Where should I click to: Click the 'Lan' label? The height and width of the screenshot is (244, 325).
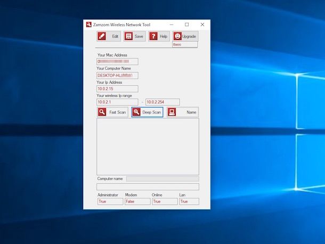click(182, 195)
